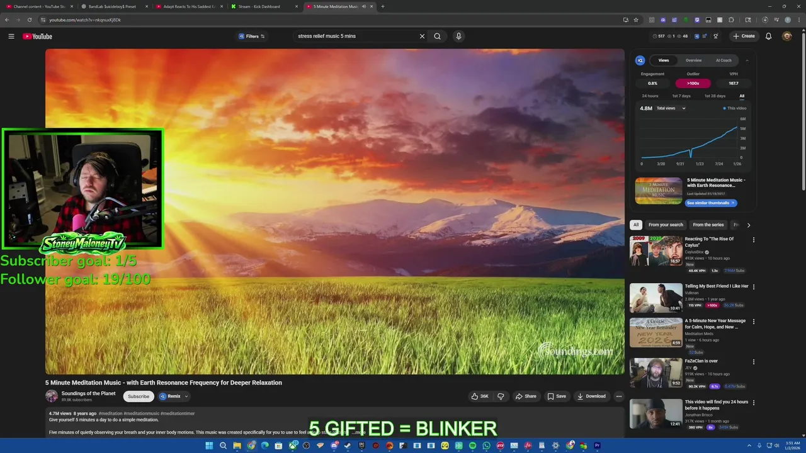
Task: Open options for FaZeClan is over video
Action: [x=753, y=362]
